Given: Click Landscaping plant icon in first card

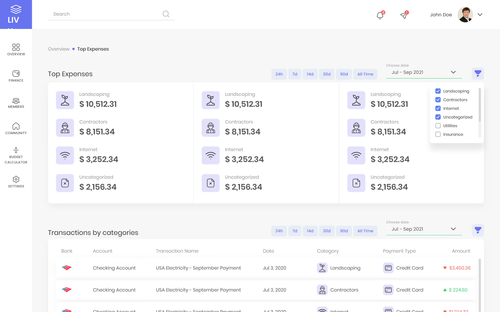Looking at the screenshot, I should [65, 100].
